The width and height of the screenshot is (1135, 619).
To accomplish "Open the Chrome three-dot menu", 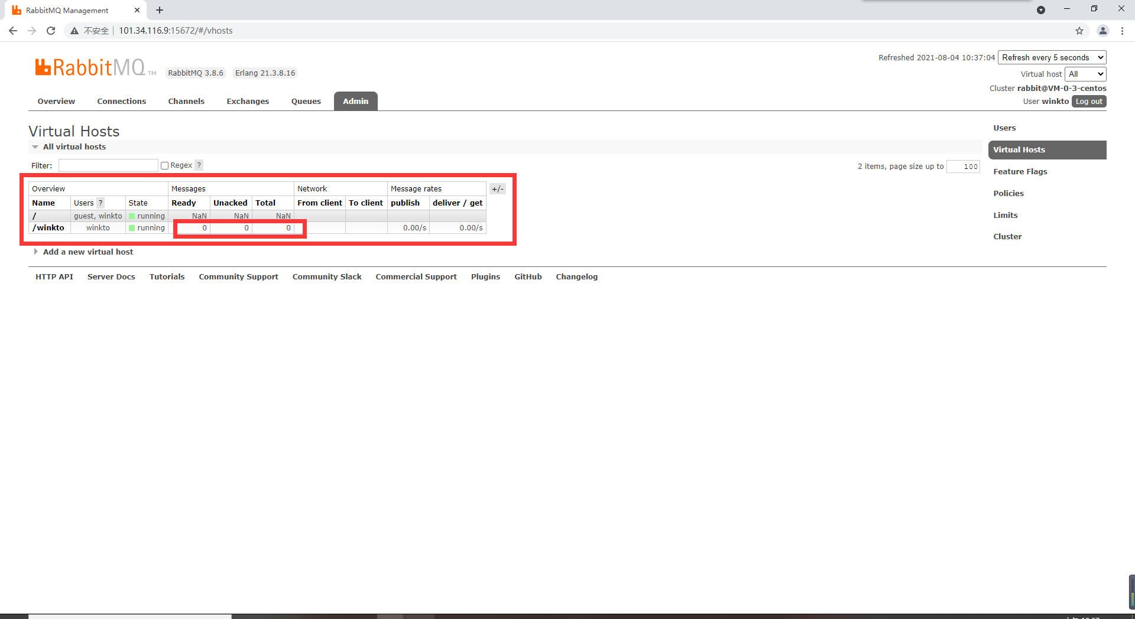I will (x=1122, y=31).
